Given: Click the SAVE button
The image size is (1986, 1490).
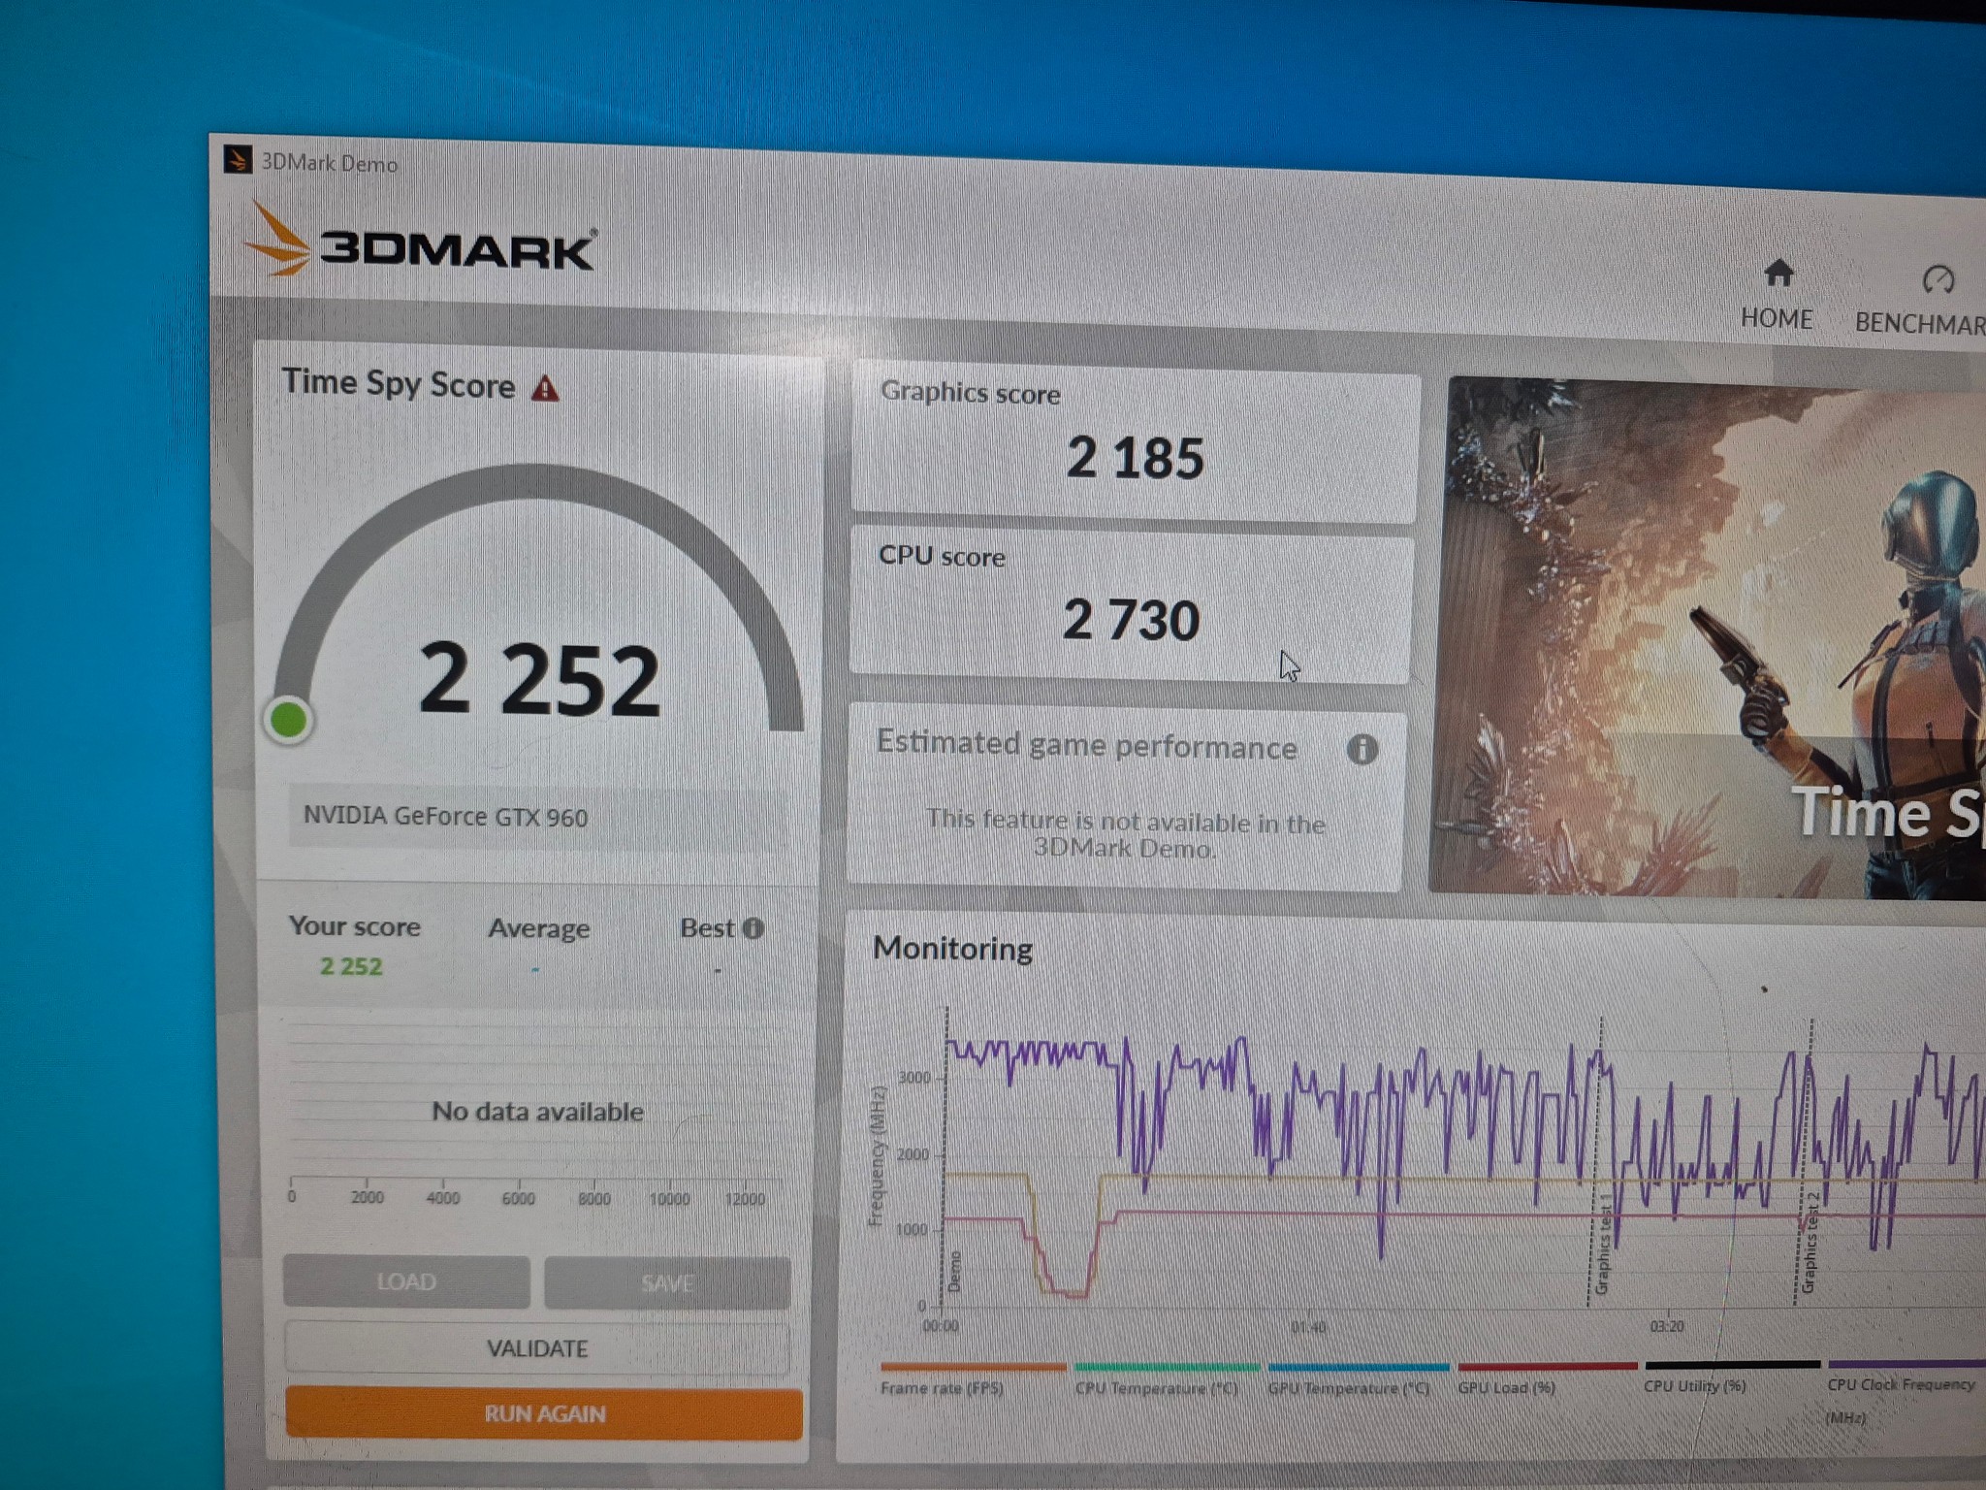Looking at the screenshot, I should 667,1283.
